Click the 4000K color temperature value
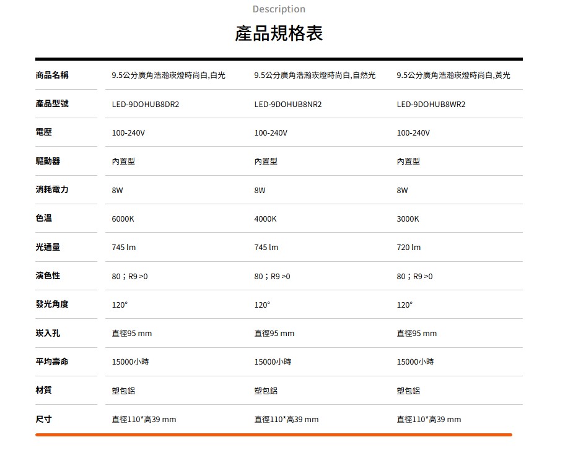This screenshot has height=450, width=573. pyautogui.click(x=265, y=219)
